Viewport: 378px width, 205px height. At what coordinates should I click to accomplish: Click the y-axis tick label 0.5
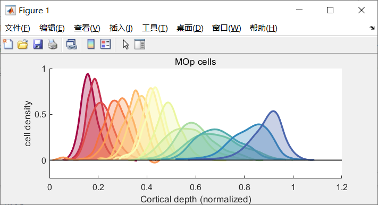(40, 114)
